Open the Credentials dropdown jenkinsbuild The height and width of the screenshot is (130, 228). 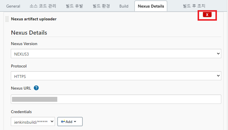click(x=33, y=122)
